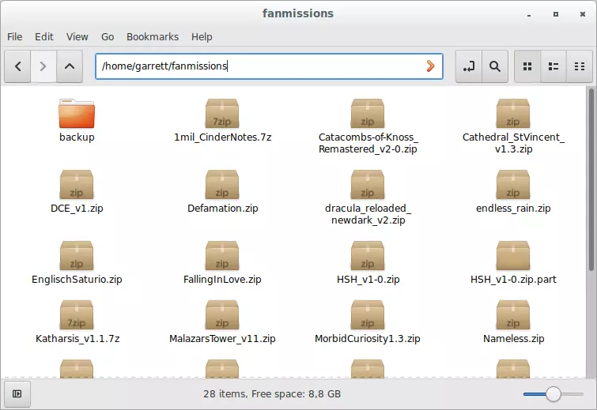This screenshot has height=410, width=597.
Task: Select the Defamation.zip archive icon
Action: click(222, 185)
